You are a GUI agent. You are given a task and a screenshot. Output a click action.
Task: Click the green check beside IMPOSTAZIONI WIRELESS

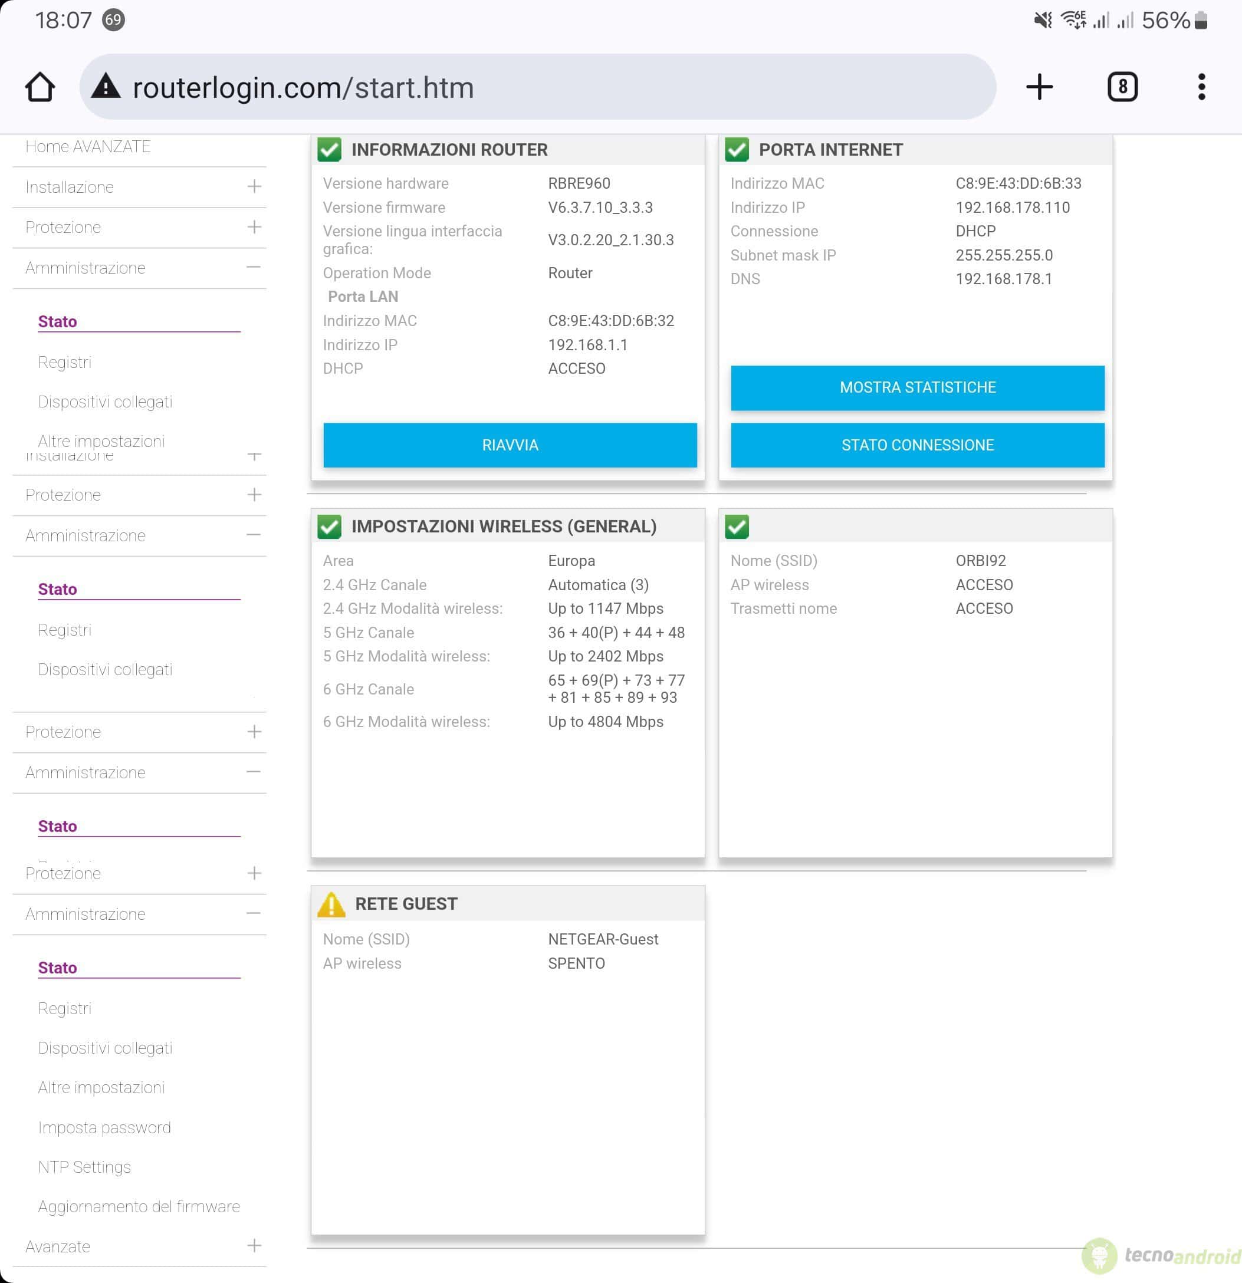click(x=329, y=527)
